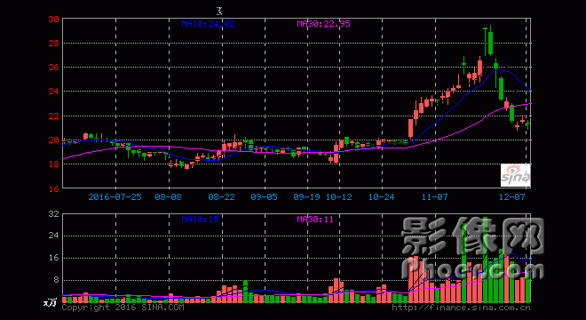This screenshot has width=586, height=320.
Task: Click the 32 volume axis label
Action: (x=54, y=214)
